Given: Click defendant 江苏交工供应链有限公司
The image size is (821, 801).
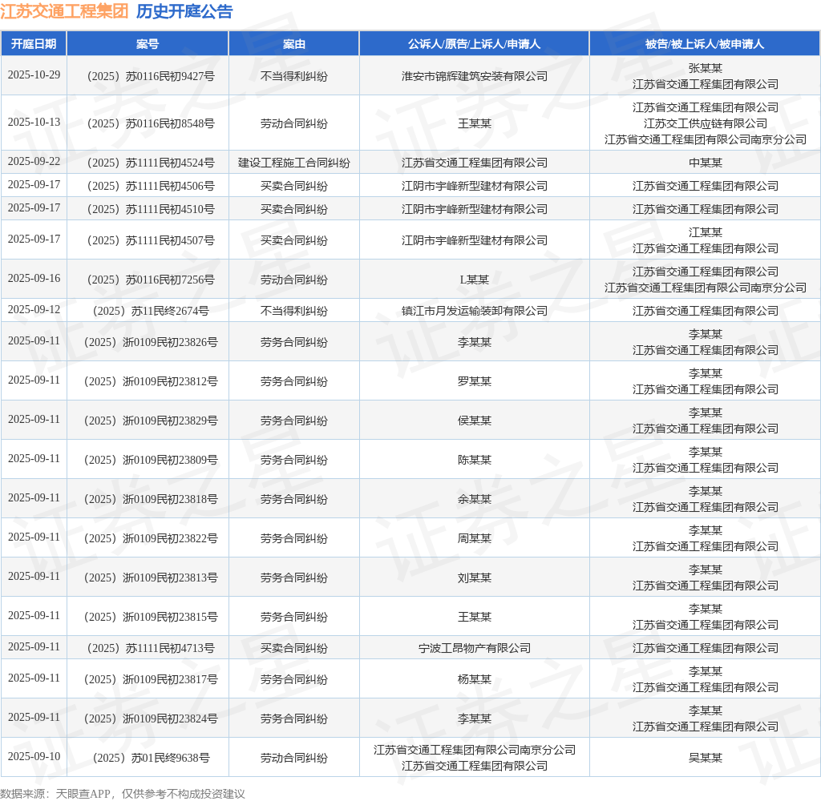Looking at the screenshot, I should tap(706, 123).
